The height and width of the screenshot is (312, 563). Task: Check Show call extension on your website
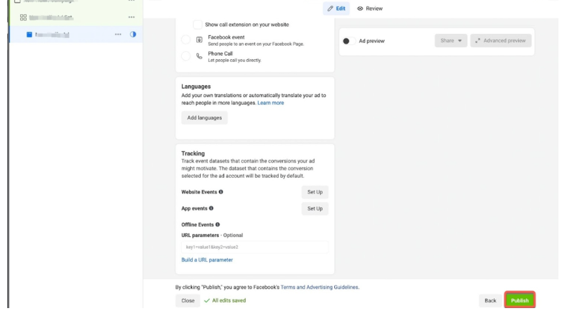click(197, 24)
